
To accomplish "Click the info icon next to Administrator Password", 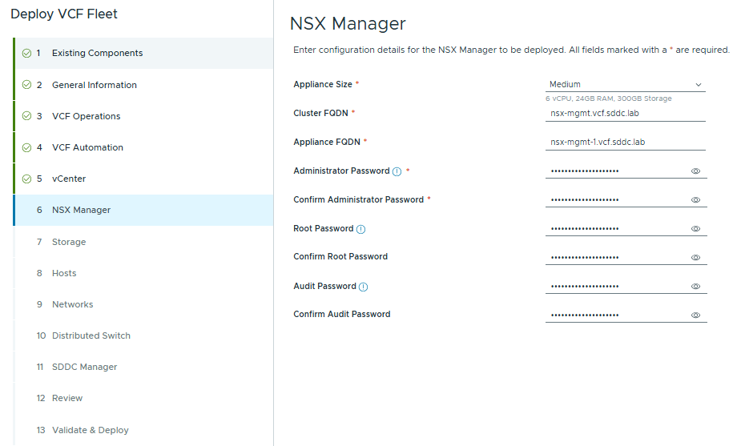I will 397,171.
